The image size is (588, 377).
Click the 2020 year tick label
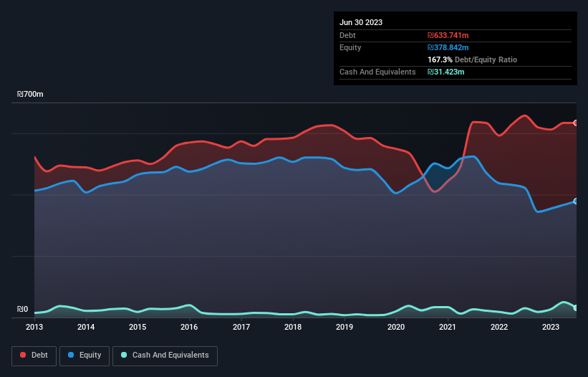point(396,328)
